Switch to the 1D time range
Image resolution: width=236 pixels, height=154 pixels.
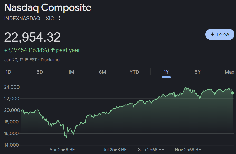pos(8,72)
